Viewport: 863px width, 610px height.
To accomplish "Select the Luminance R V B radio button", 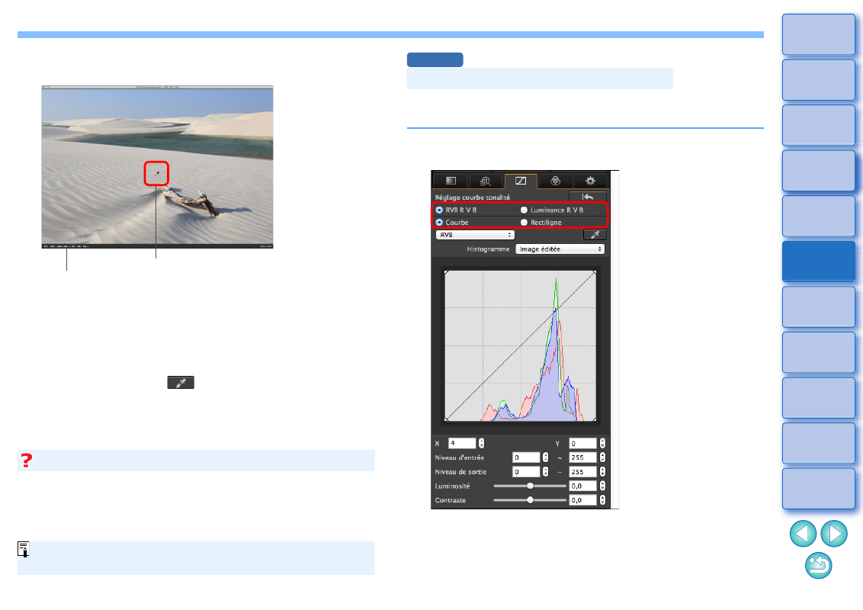I will [524, 210].
